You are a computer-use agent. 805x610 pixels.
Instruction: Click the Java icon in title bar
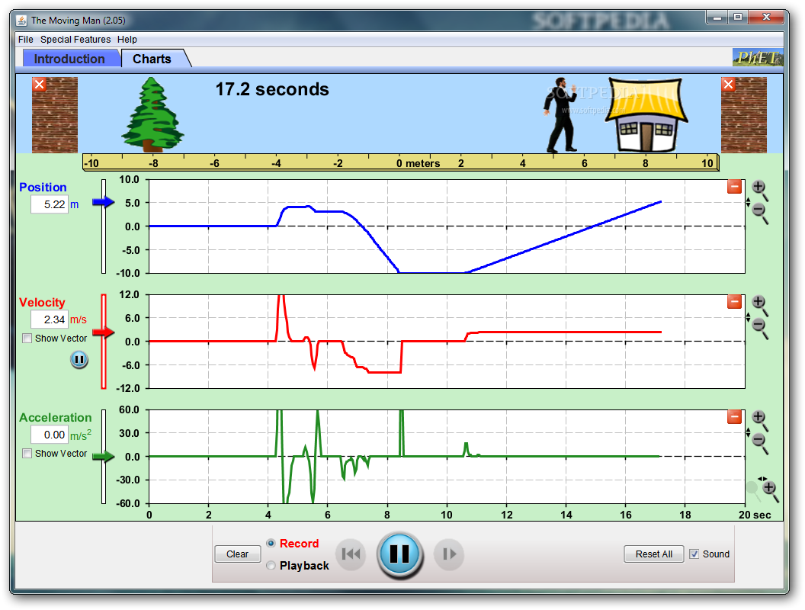21,21
